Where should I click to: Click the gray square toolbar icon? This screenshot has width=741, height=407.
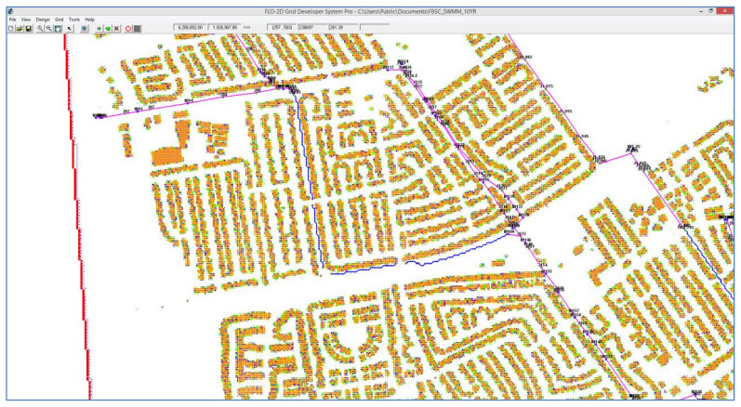137,29
